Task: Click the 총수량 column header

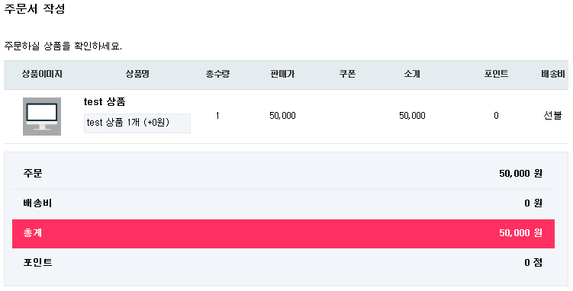Action: click(217, 74)
